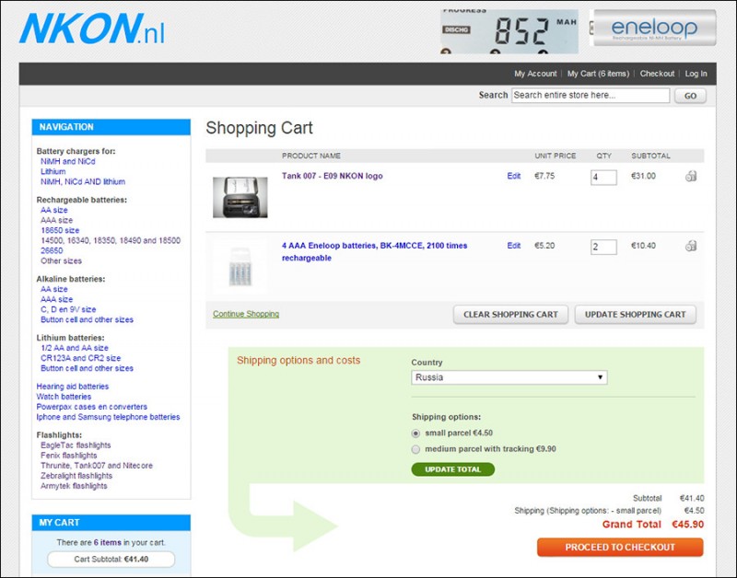Remove Tank 007 item with trash icon
Screen dimensions: 737x578
point(690,176)
